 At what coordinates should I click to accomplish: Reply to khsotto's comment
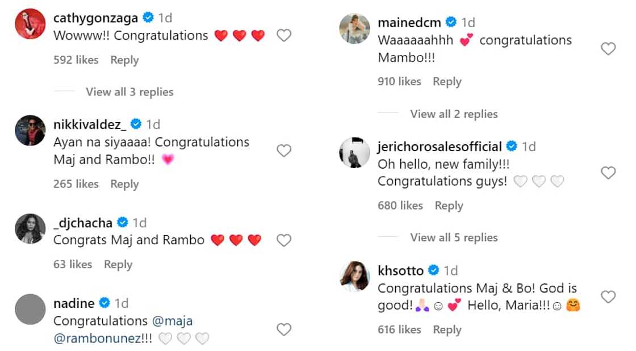447,330
